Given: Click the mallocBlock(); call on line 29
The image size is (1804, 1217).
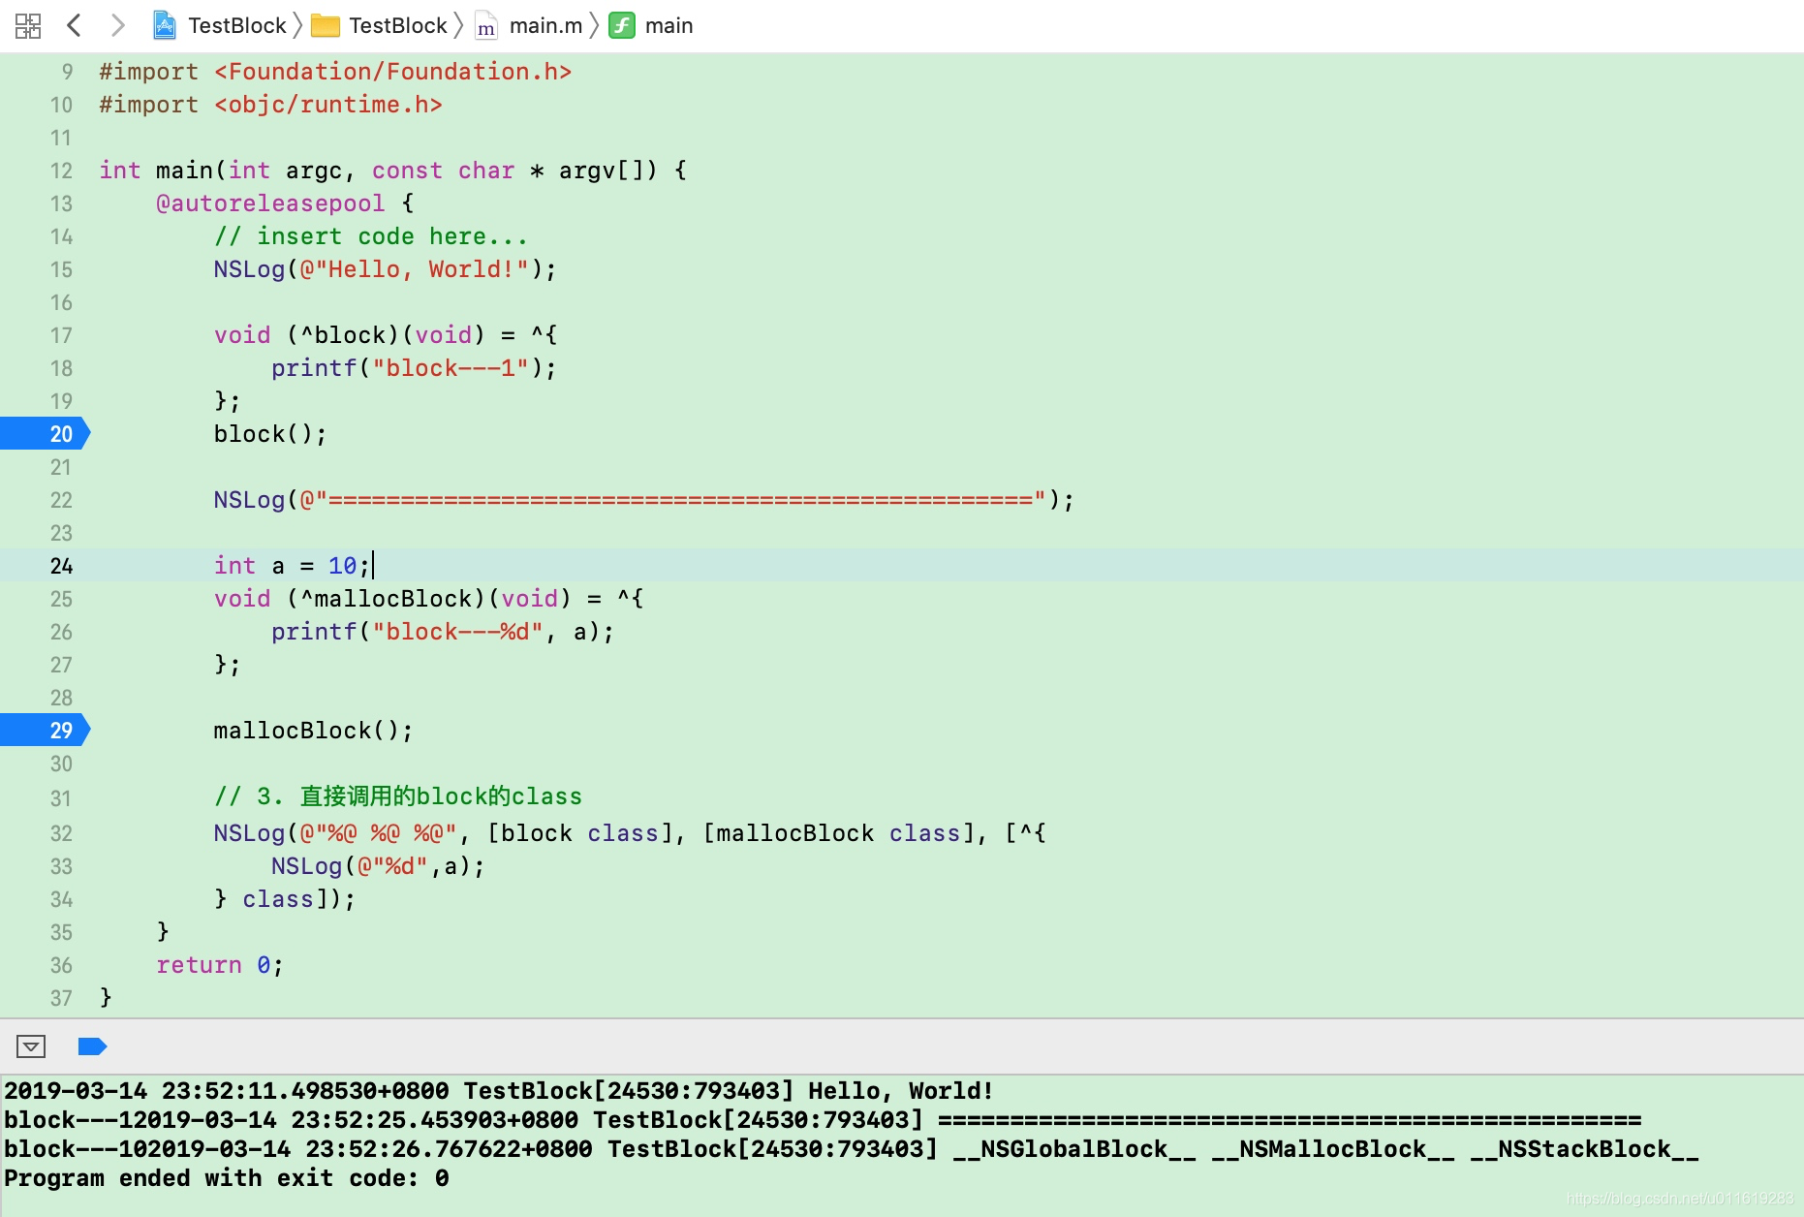Looking at the screenshot, I should (314, 731).
